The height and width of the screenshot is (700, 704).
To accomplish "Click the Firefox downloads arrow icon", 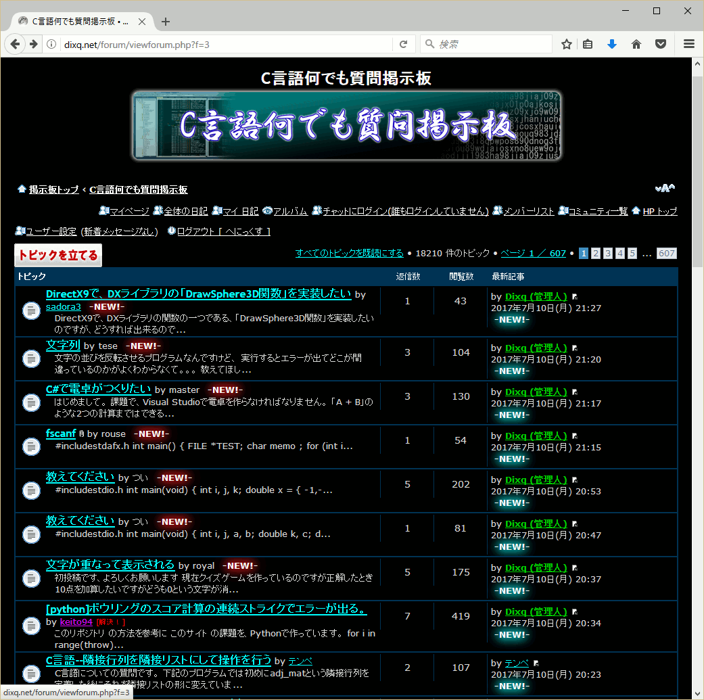I will 612,44.
